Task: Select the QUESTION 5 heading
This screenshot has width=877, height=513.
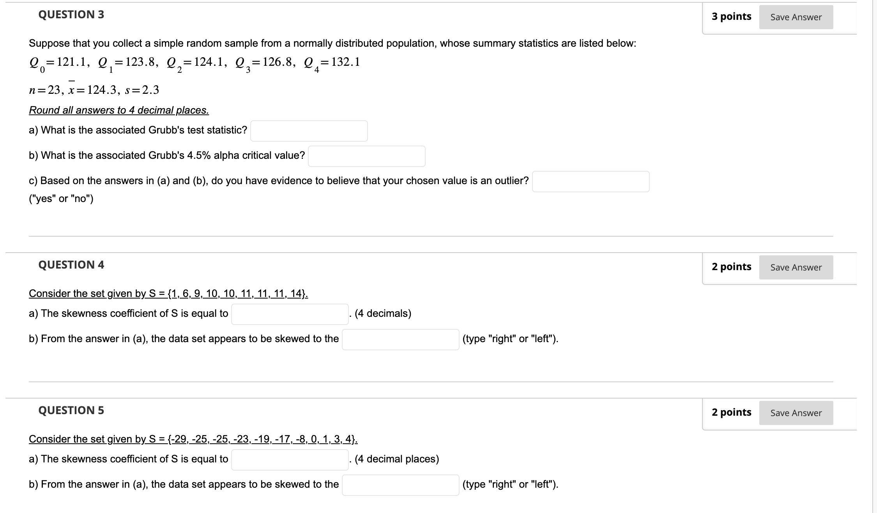Action: [71, 410]
